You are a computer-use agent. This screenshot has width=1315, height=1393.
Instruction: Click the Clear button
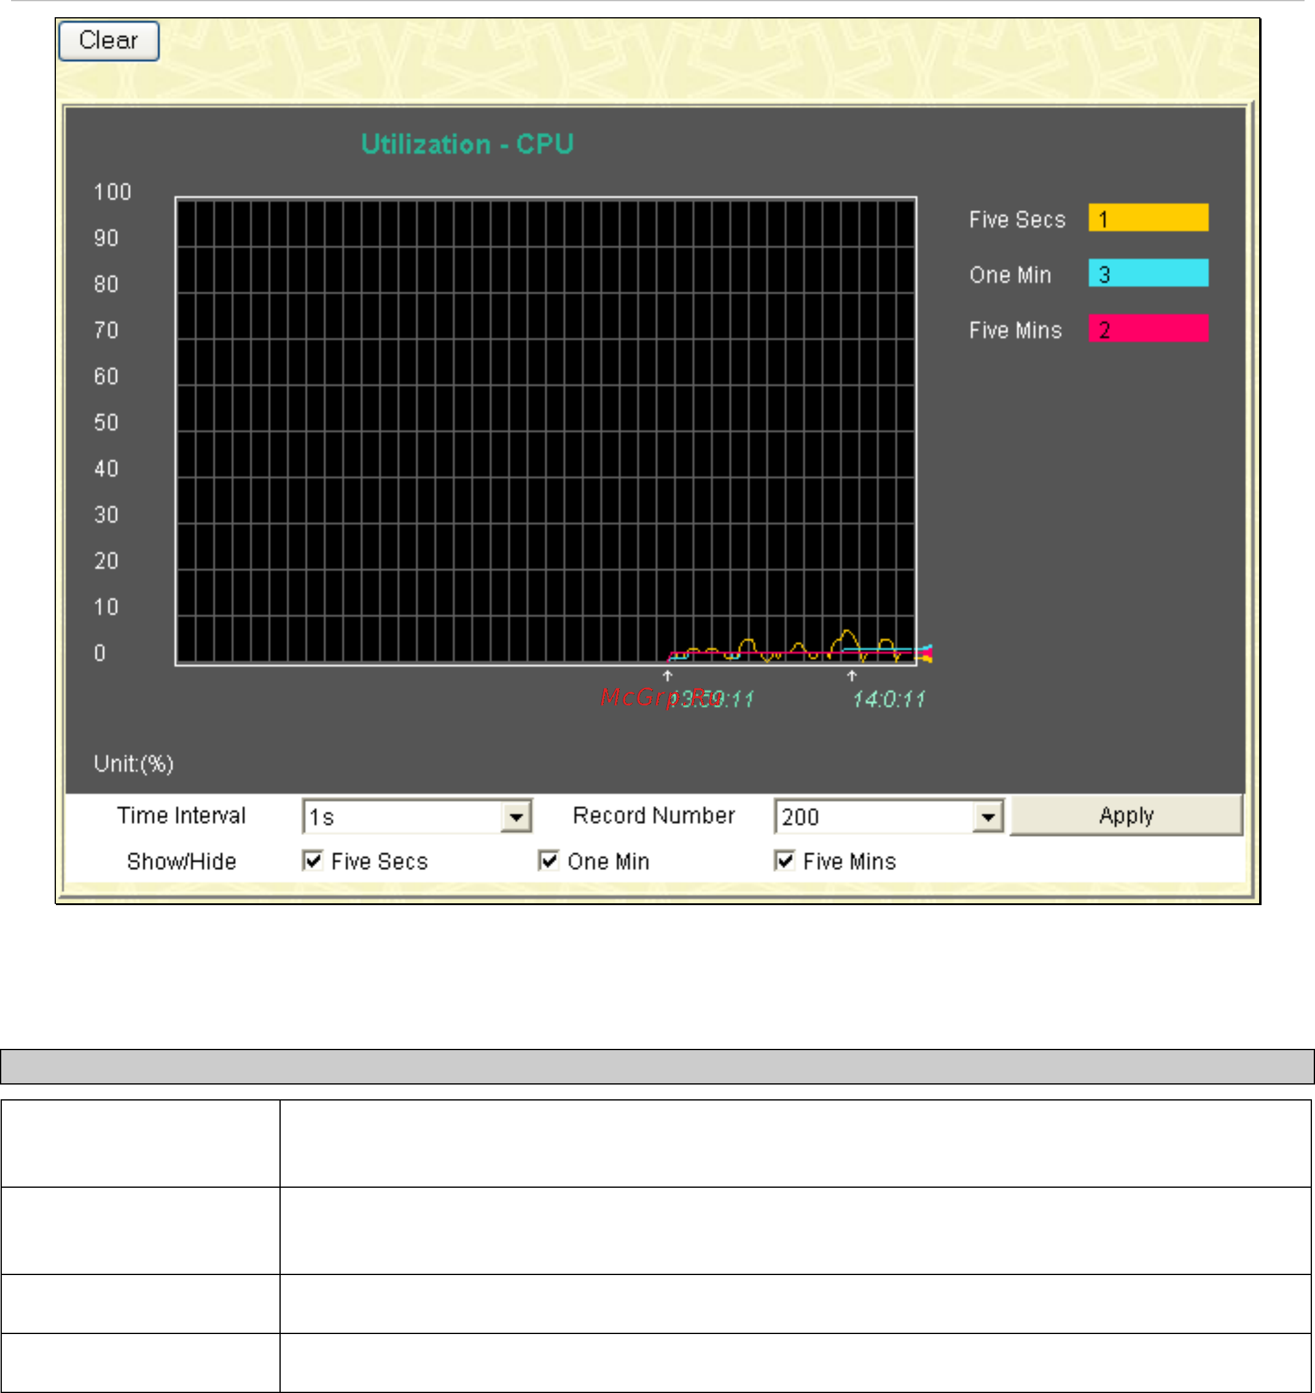pyautogui.click(x=109, y=41)
